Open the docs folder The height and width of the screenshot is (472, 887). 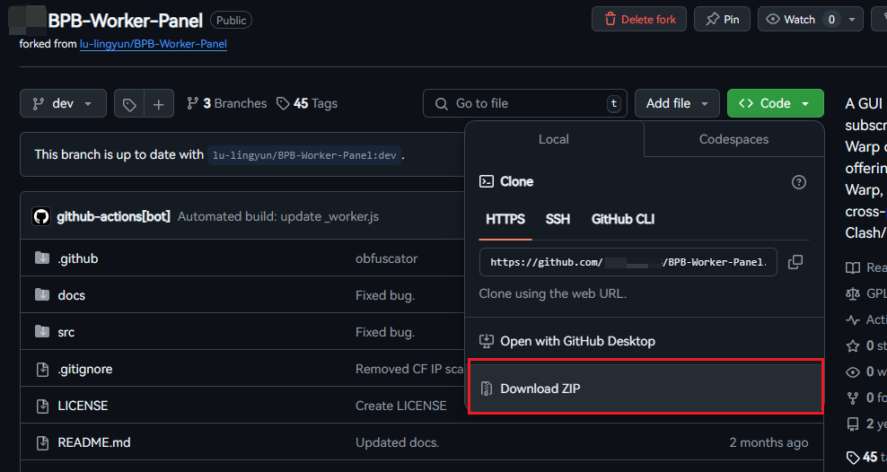pyautogui.click(x=72, y=295)
